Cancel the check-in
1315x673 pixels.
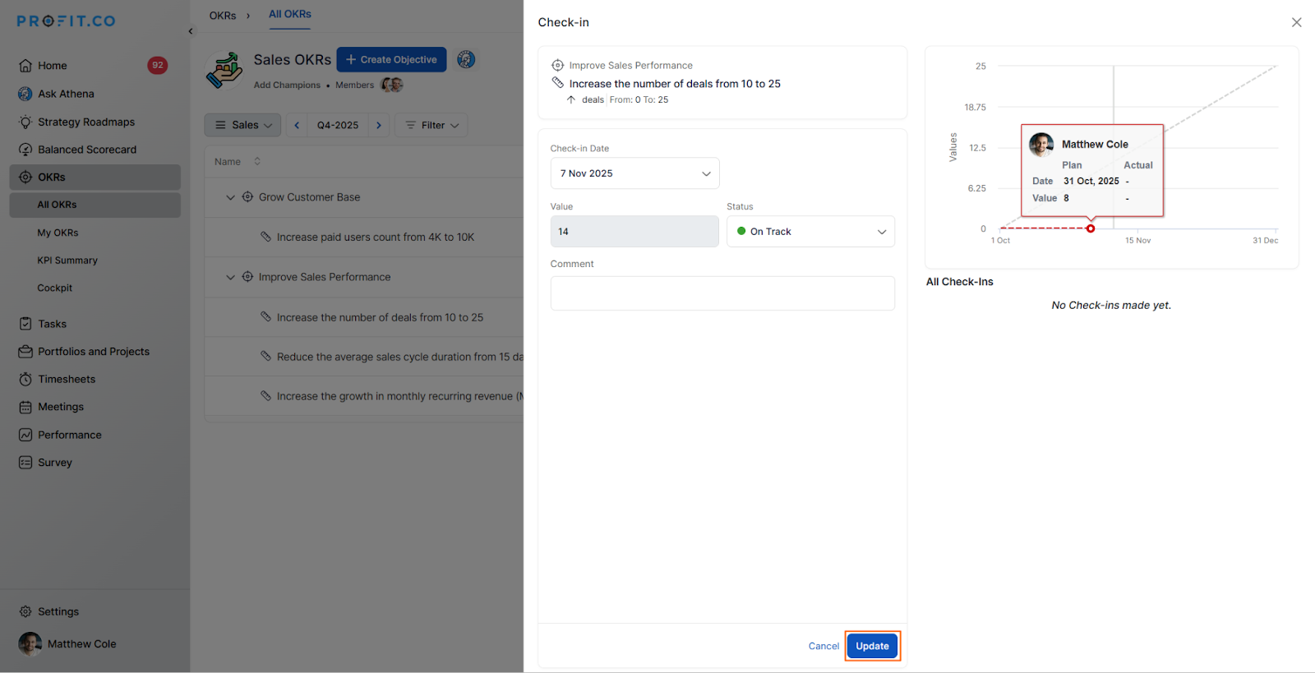(x=824, y=646)
